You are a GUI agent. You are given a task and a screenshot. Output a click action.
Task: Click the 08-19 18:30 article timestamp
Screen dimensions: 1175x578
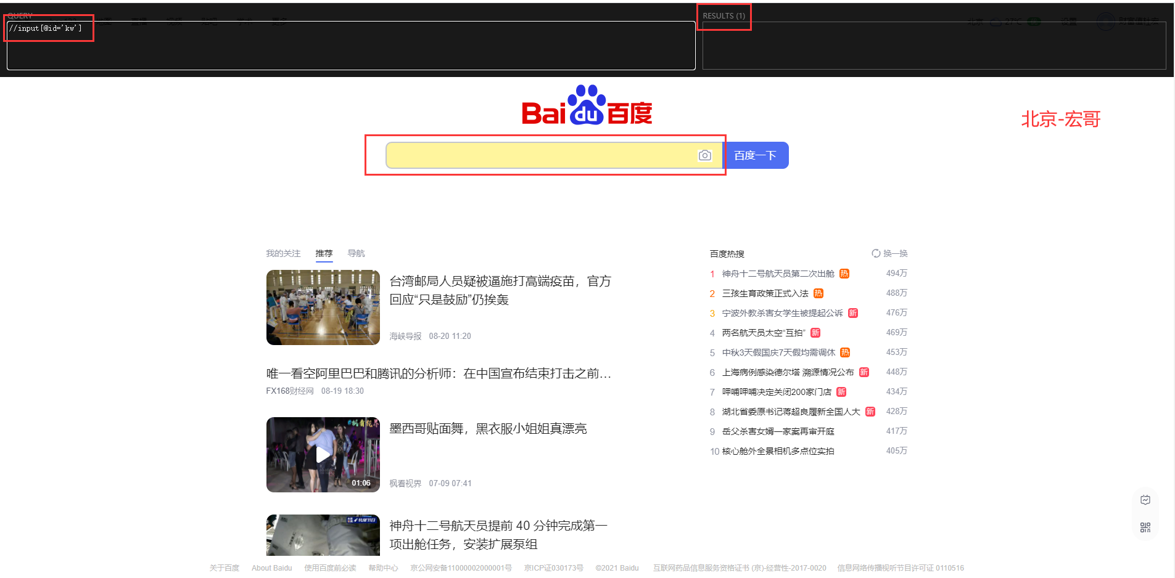point(342,391)
